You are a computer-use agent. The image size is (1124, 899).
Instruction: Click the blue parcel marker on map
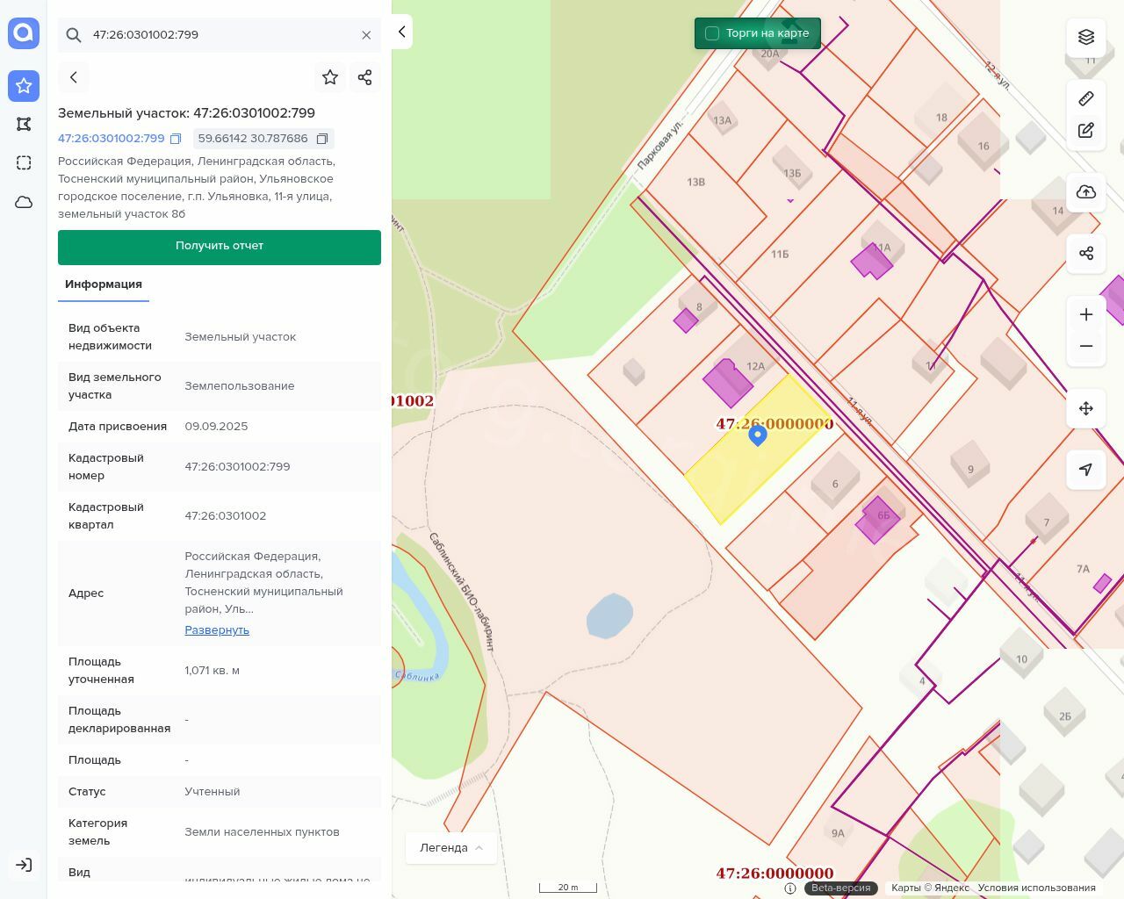(758, 435)
